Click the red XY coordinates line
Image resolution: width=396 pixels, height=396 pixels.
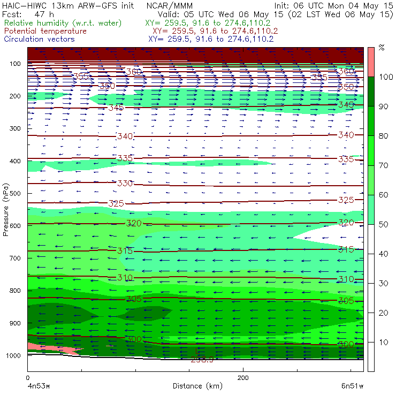click(215, 31)
